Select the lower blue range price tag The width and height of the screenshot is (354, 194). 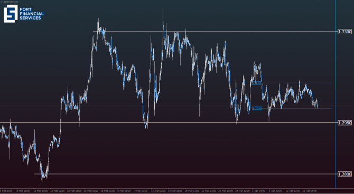(257, 109)
